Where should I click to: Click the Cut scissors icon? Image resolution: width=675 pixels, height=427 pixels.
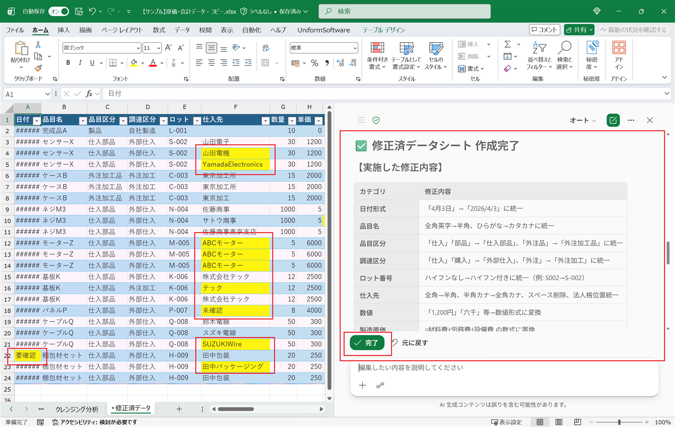pos(38,44)
